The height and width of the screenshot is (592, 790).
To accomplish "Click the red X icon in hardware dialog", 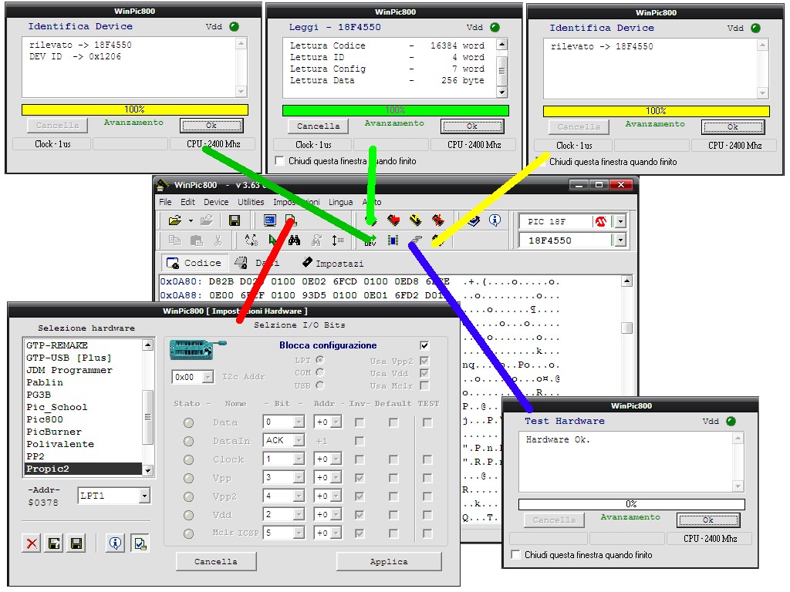I will (32, 543).
